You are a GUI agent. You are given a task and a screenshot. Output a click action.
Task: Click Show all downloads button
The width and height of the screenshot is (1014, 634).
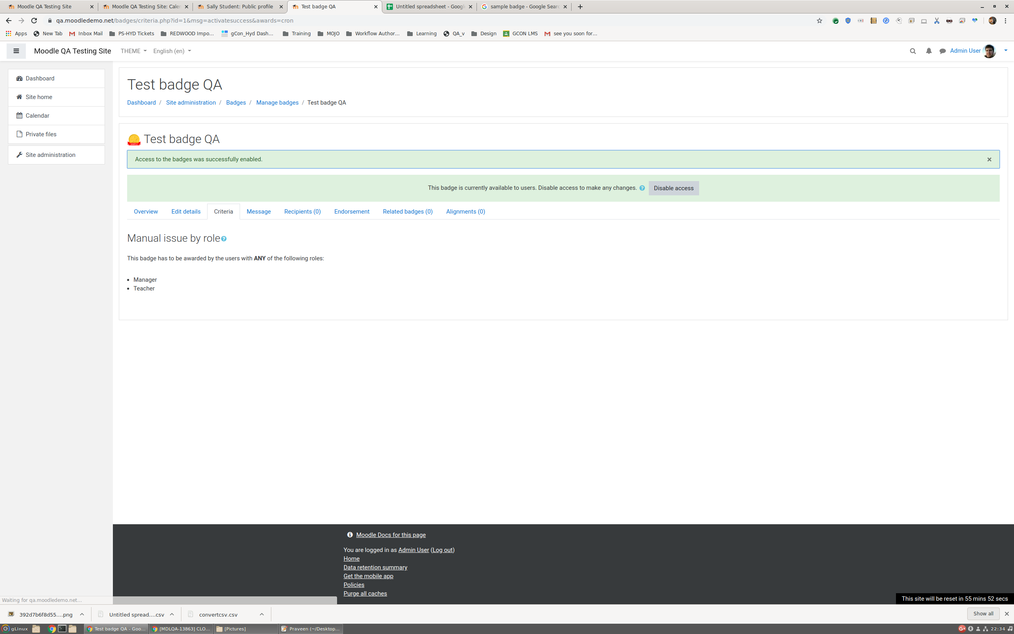click(983, 613)
